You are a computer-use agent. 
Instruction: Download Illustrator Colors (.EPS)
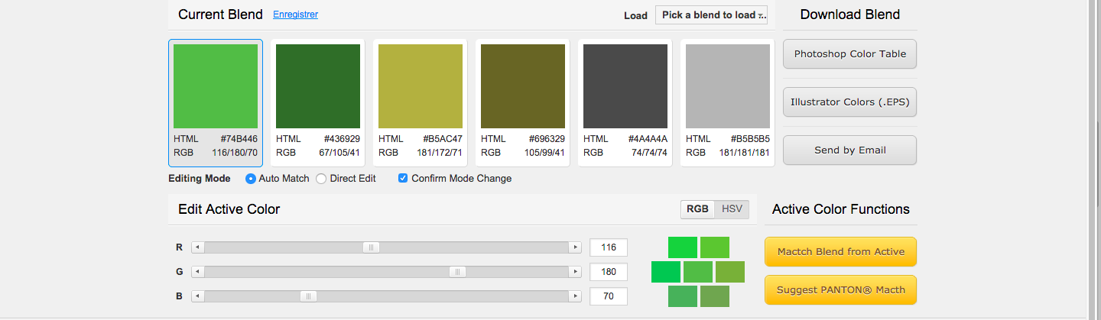[x=850, y=102]
